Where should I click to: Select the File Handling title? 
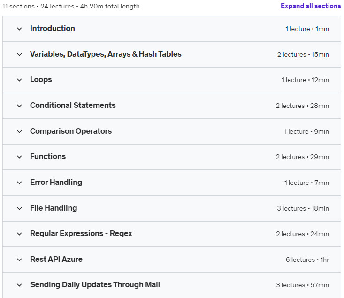point(54,208)
